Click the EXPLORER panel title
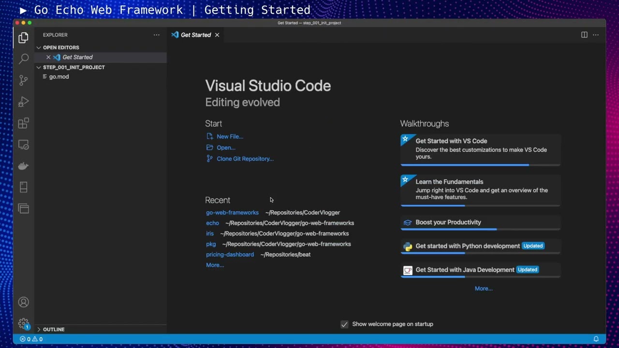This screenshot has width=619, height=348. (x=55, y=35)
